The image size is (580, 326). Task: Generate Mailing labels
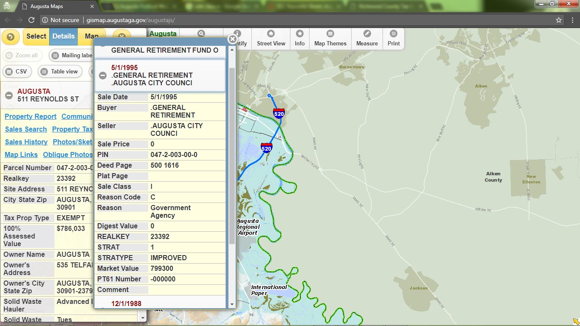[x=71, y=55]
